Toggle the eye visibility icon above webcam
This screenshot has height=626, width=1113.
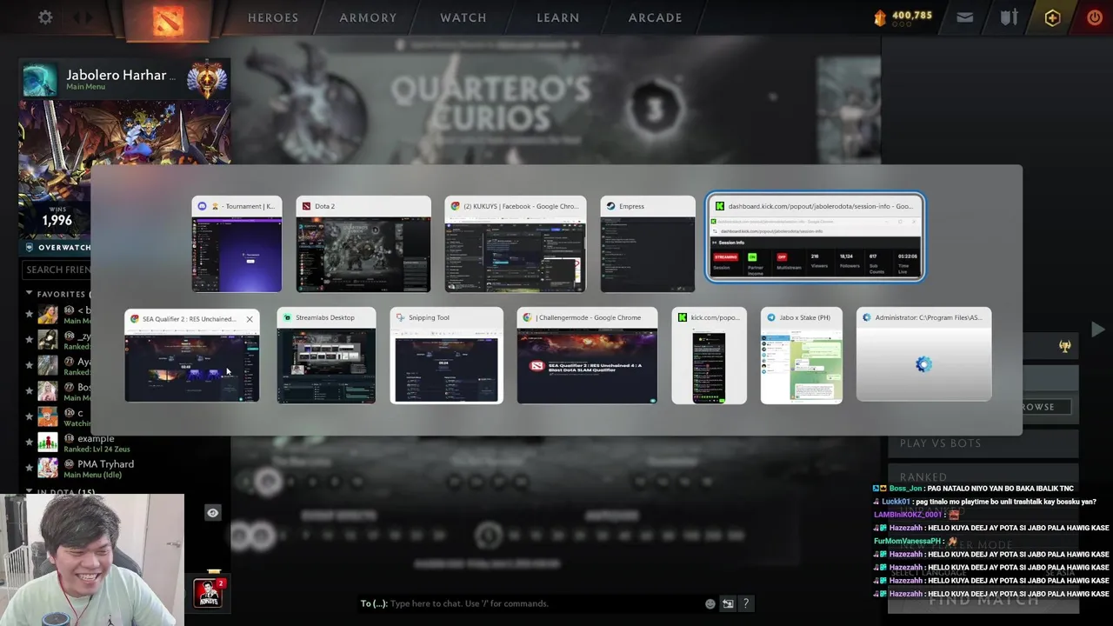(x=212, y=513)
